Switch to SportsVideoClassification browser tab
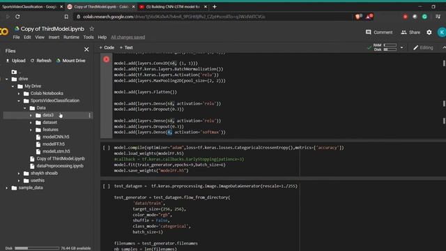Image resolution: width=446 pixels, height=251 pixels. click(29, 6)
